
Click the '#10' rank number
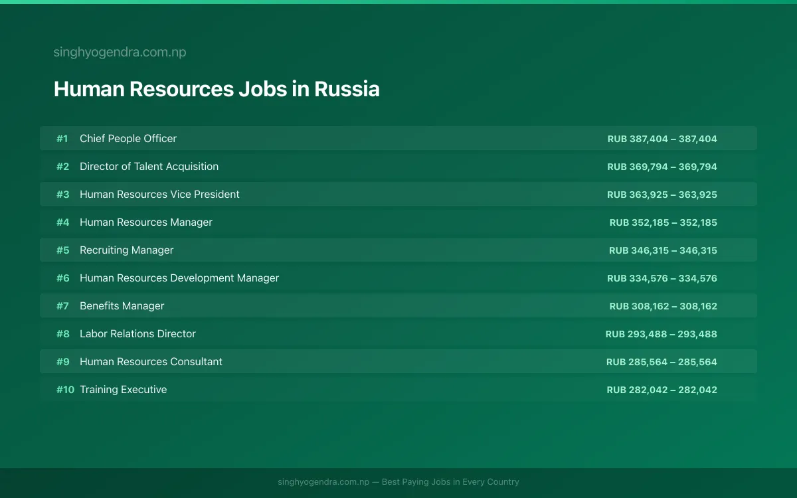[65, 390]
